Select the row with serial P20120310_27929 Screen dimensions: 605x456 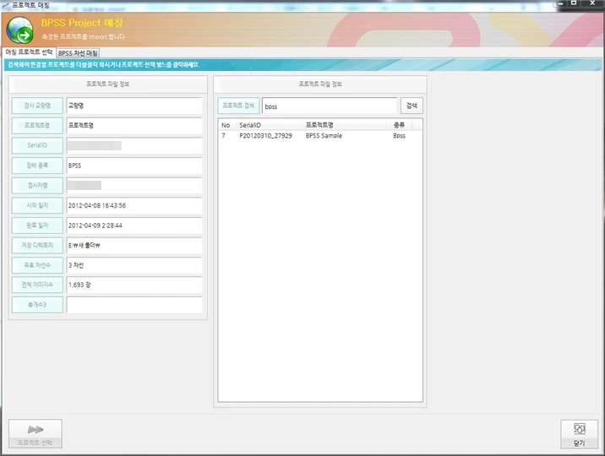coord(320,136)
